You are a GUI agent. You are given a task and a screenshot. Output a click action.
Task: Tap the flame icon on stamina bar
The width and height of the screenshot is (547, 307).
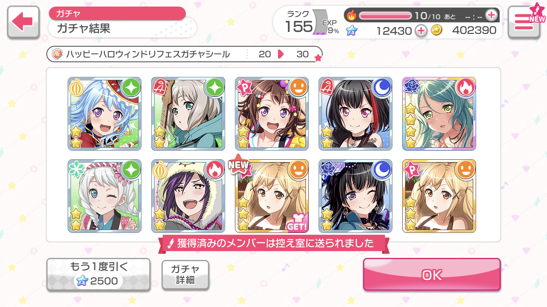pyautogui.click(x=352, y=16)
